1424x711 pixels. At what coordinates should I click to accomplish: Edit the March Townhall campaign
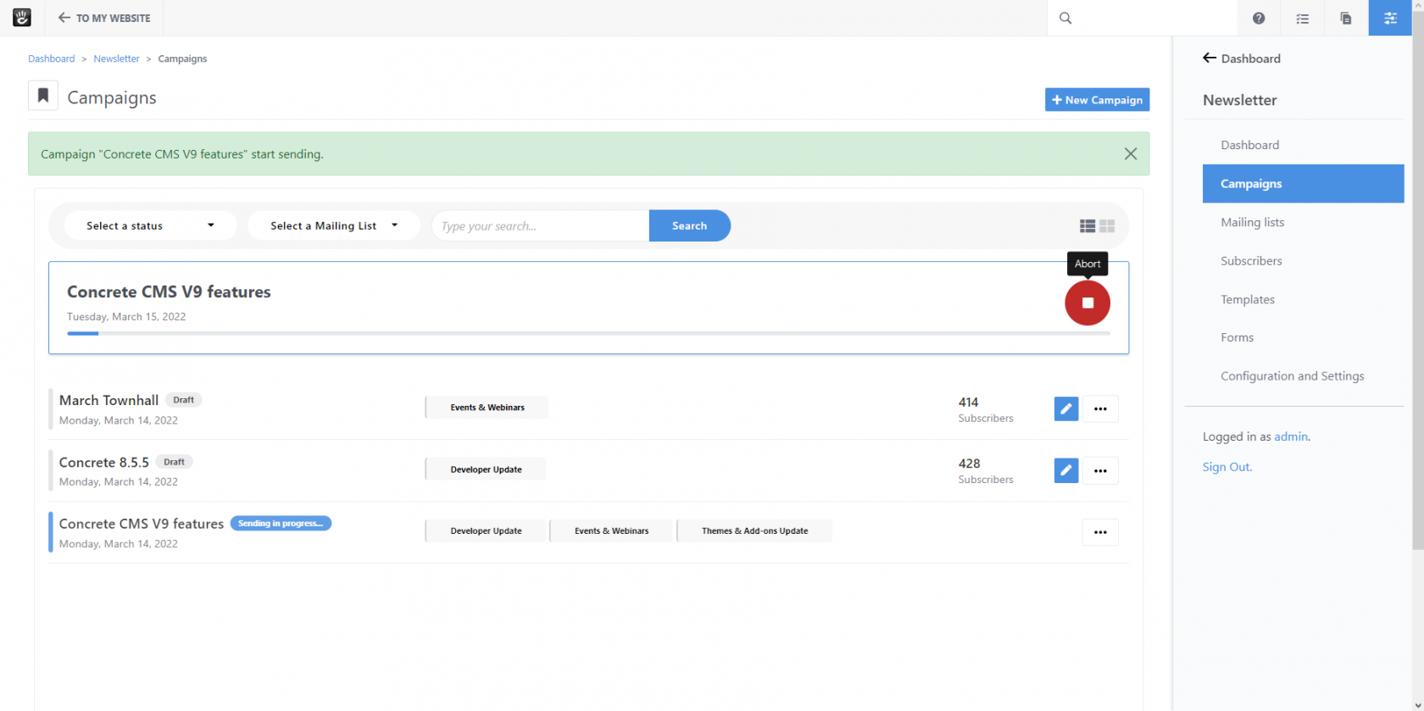[x=1065, y=408]
